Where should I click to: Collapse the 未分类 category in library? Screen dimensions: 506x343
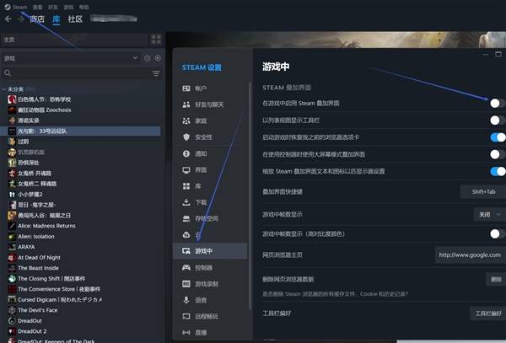[4, 89]
